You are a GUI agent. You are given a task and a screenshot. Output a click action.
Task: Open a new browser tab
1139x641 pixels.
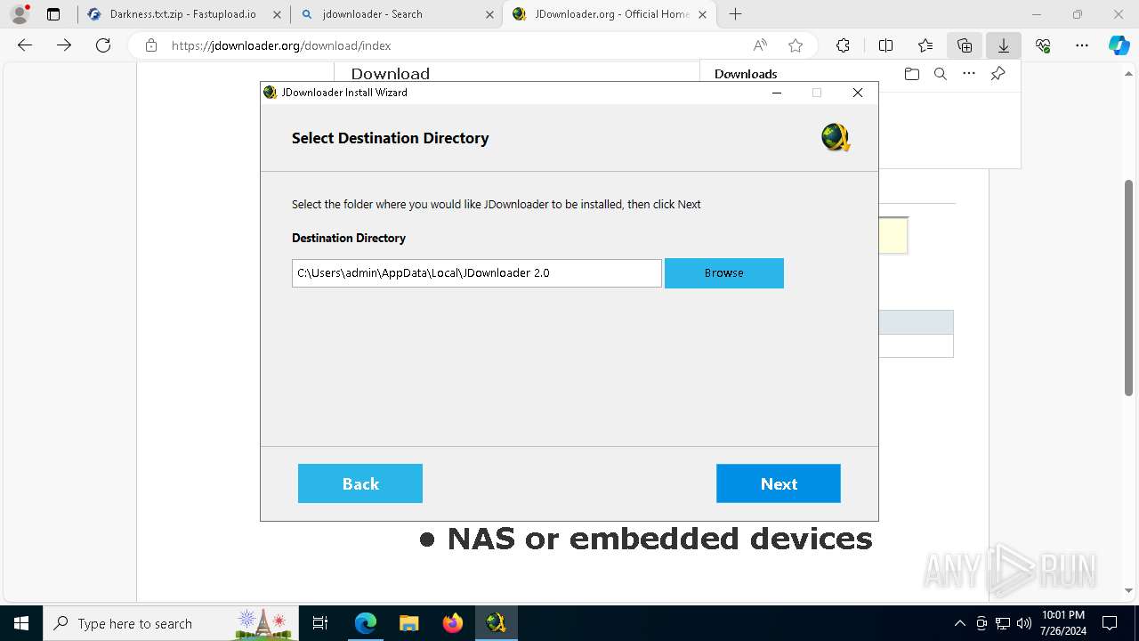[x=735, y=14]
